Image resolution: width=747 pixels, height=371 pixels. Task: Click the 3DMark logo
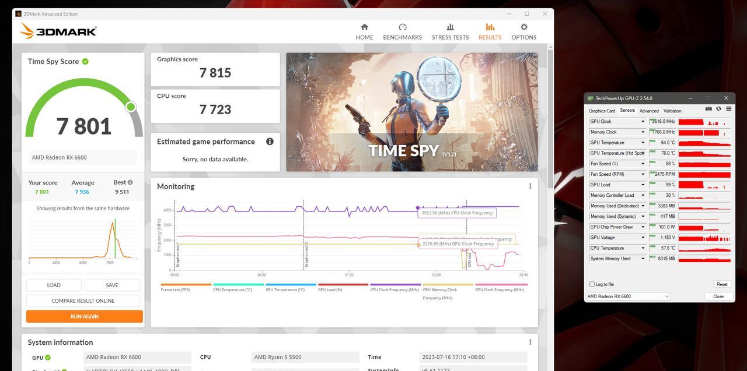coord(58,31)
